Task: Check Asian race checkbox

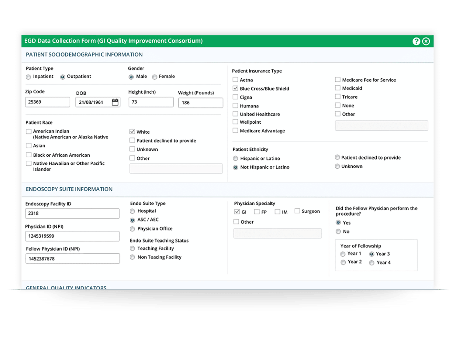Action: (x=29, y=146)
